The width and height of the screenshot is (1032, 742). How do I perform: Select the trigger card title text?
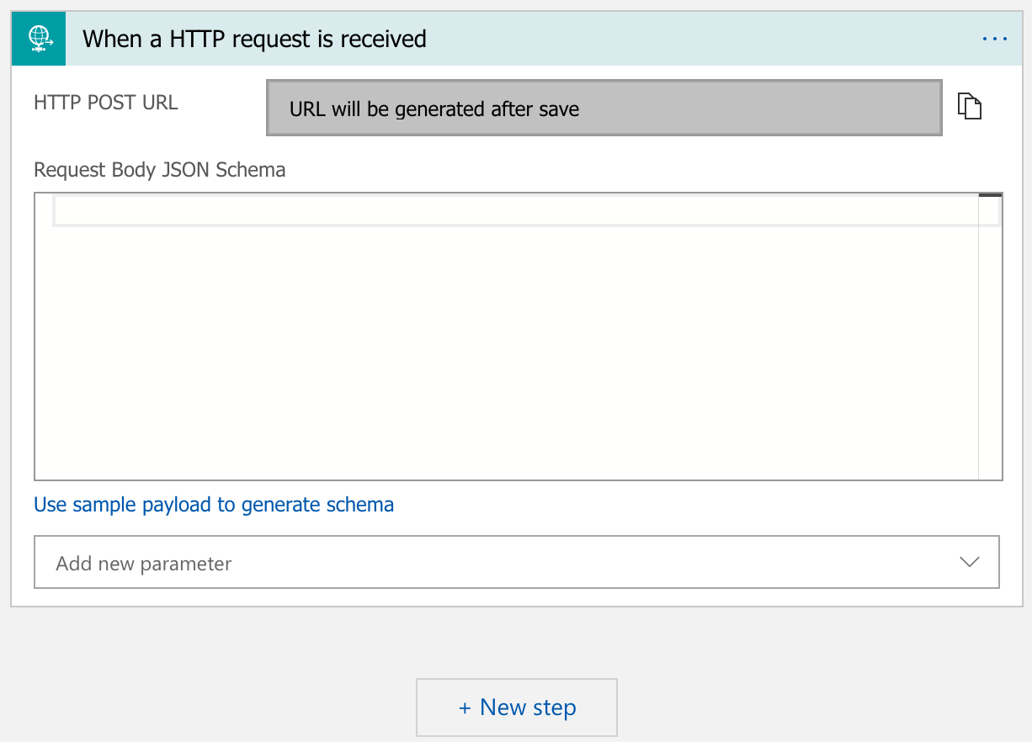(x=255, y=39)
